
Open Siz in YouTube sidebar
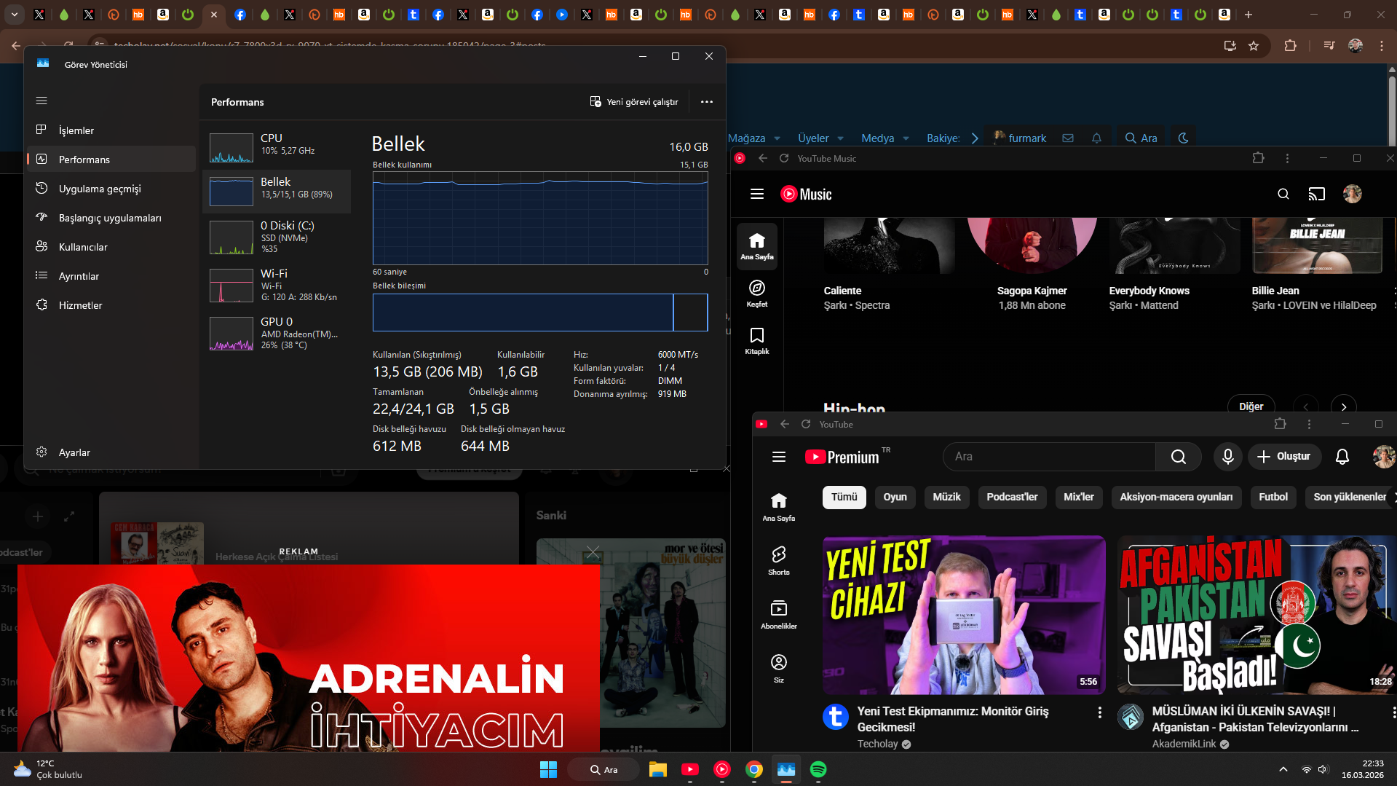pos(779,668)
